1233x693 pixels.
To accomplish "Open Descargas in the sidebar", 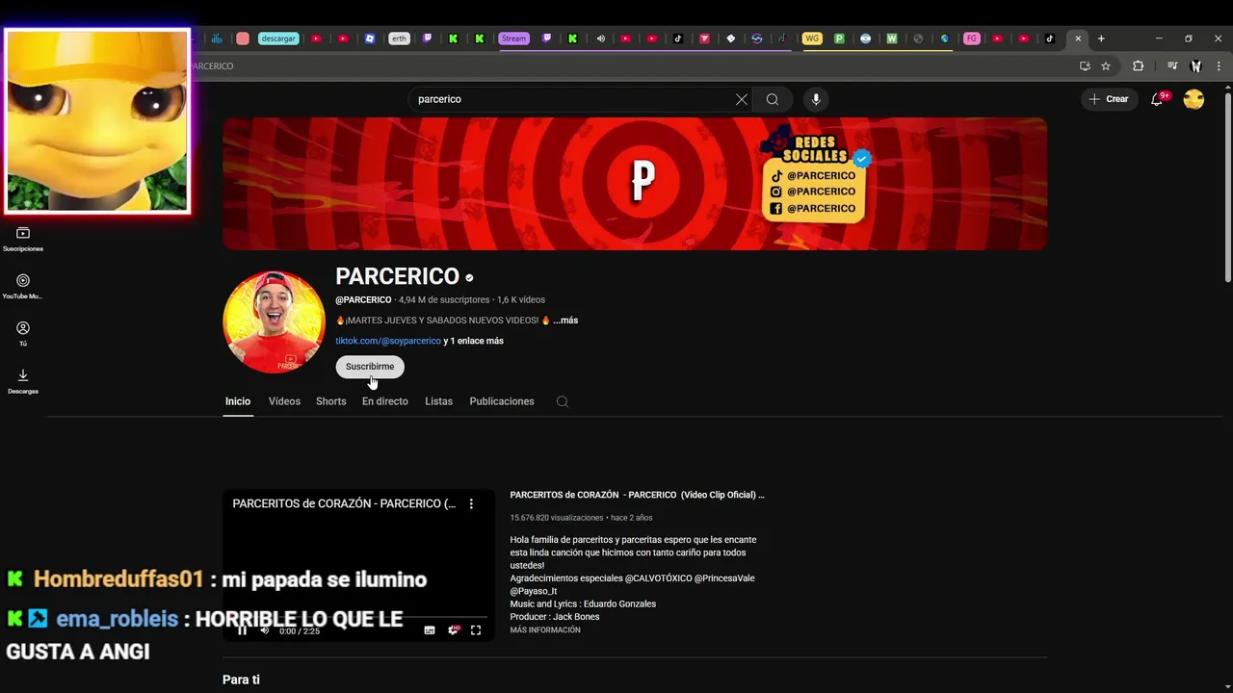I will coord(23,381).
